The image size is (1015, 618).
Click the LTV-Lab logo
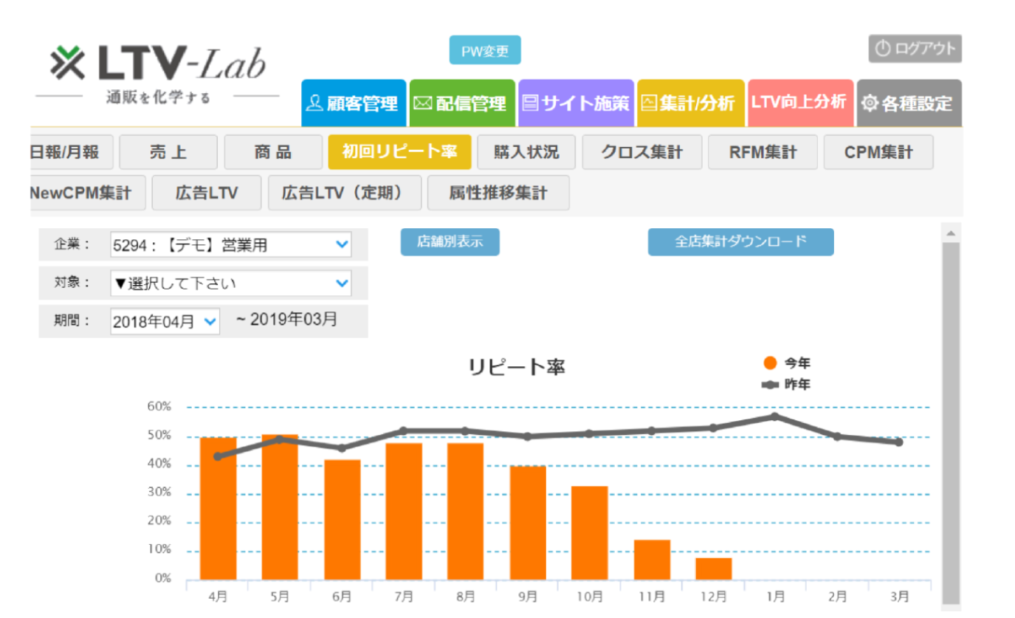point(157,64)
